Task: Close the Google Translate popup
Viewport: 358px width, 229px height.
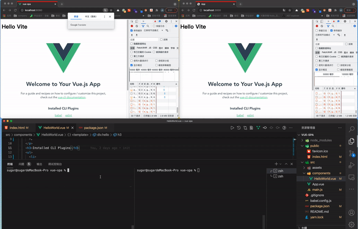Action: click(110, 17)
